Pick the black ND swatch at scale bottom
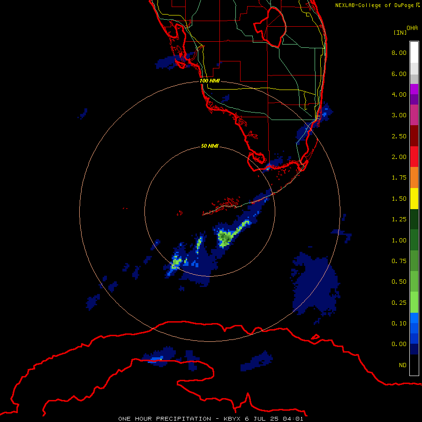This screenshot has height=422, width=422. coord(414,365)
